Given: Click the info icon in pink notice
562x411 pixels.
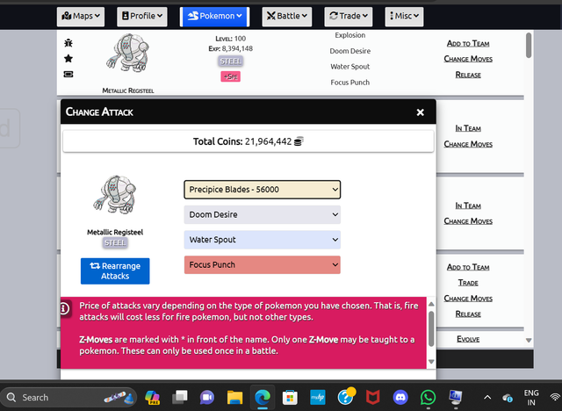Looking at the screenshot, I should (x=64, y=307).
